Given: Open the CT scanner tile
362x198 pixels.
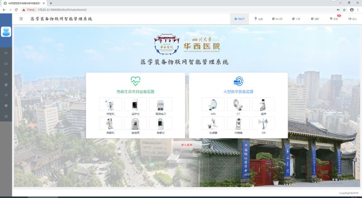Looking at the screenshot, I should point(238,105).
